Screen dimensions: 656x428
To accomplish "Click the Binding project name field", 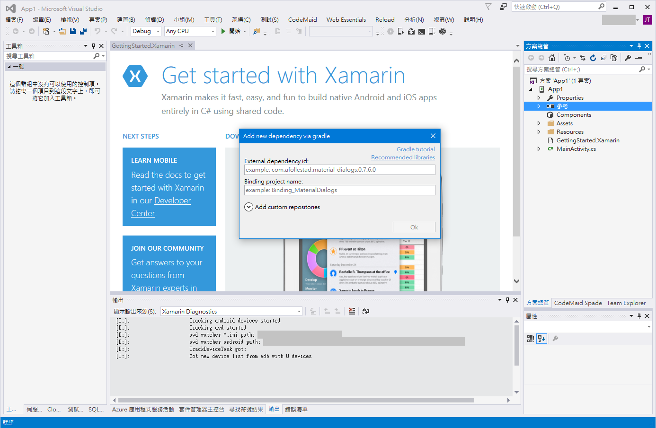I will [340, 190].
